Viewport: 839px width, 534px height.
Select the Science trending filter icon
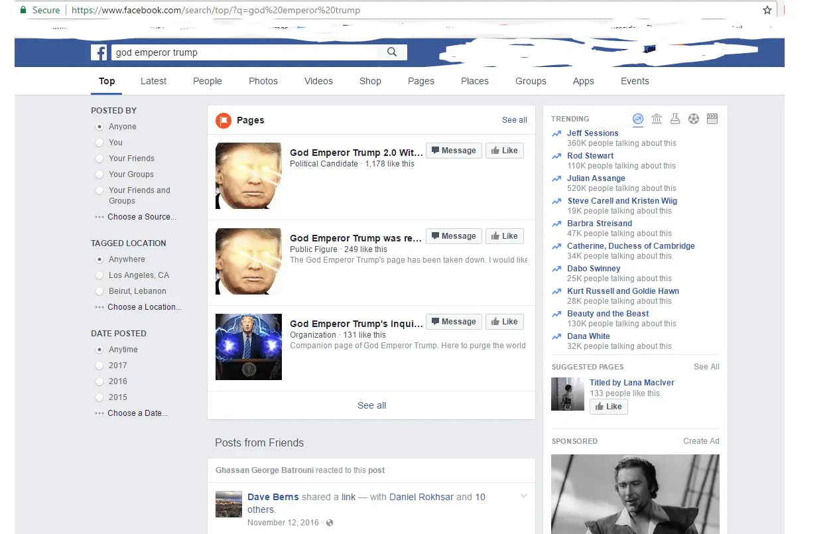[x=675, y=119]
